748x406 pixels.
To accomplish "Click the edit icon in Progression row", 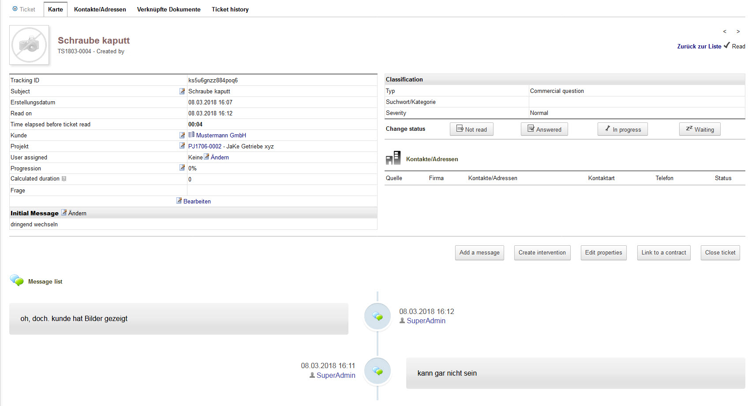I will (182, 168).
